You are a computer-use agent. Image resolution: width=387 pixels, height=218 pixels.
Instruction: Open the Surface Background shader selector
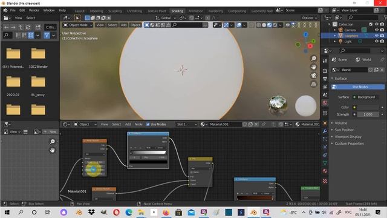366,97
